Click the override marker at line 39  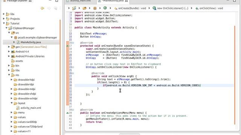(67, 113)
